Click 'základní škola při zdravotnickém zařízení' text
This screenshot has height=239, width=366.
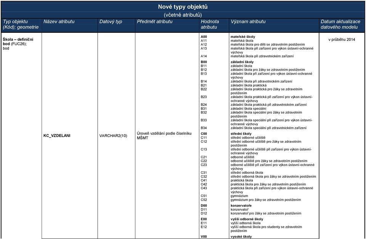[262, 81]
